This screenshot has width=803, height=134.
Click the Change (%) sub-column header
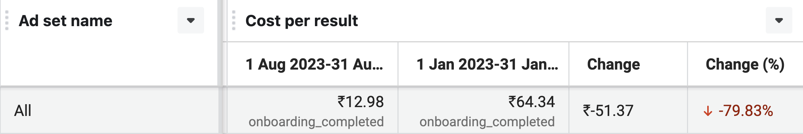(x=745, y=64)
